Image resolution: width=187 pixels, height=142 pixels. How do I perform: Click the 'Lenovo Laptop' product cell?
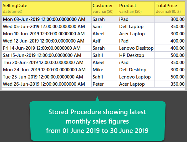tap(136, 77)
